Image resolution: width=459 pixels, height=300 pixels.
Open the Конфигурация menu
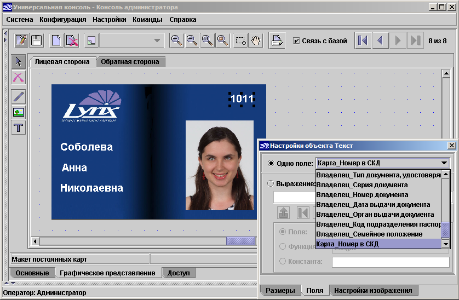[x=62, y=20]
